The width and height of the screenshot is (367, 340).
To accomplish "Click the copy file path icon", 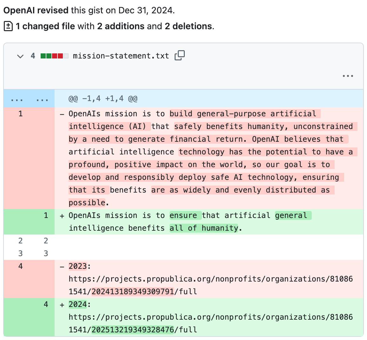I will click(179, 55).
